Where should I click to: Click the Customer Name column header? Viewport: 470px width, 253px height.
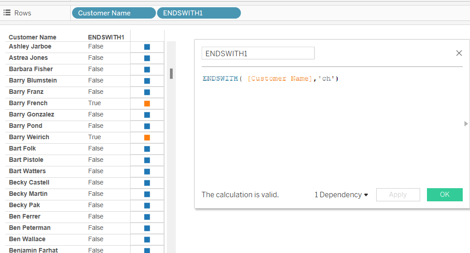coord(32,37)
